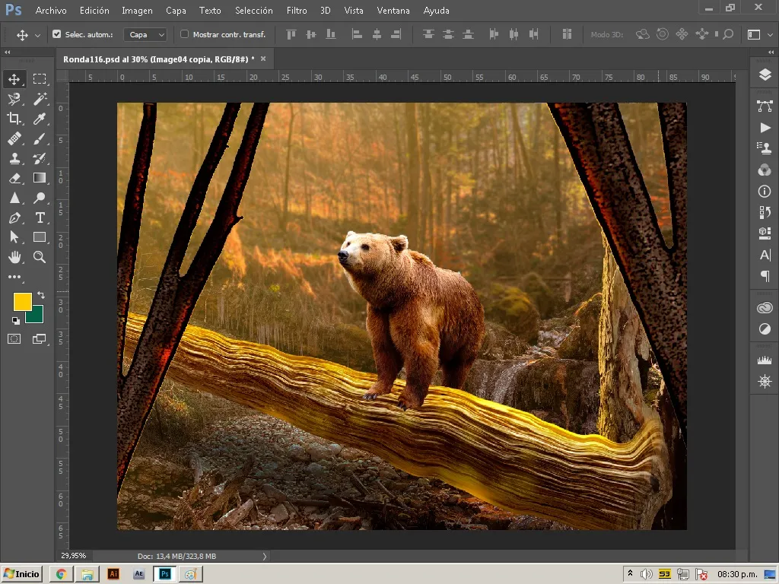The width and height of the screenshot is (779, 584).
Task: Align top edges in options bar
Action: 291,34
